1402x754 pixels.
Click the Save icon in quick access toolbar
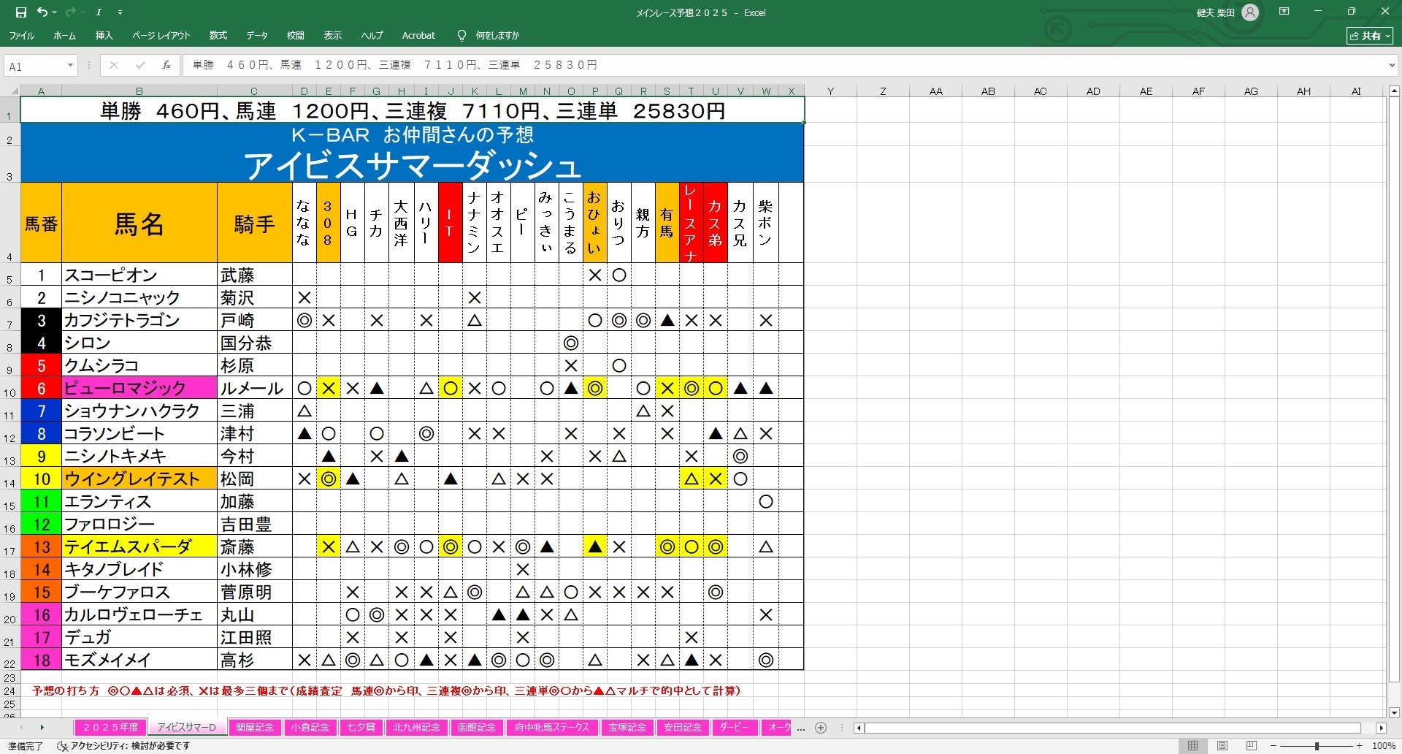pyautogui.click(x=20, y=12)
